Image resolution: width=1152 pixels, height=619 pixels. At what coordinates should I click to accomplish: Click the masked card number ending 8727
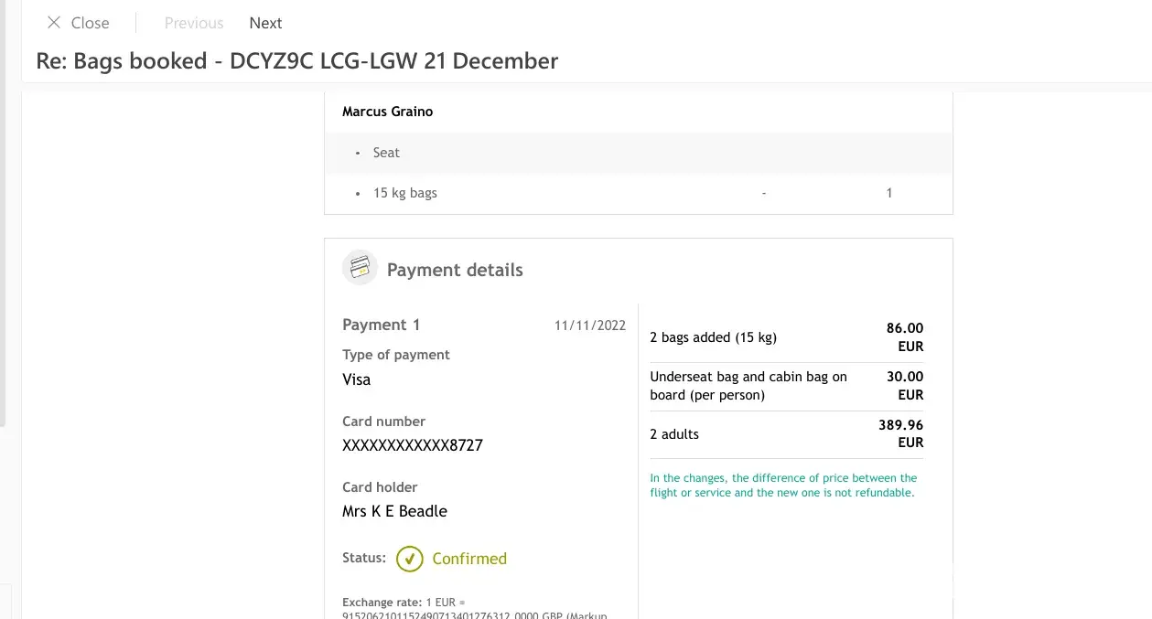coord(412,445)
